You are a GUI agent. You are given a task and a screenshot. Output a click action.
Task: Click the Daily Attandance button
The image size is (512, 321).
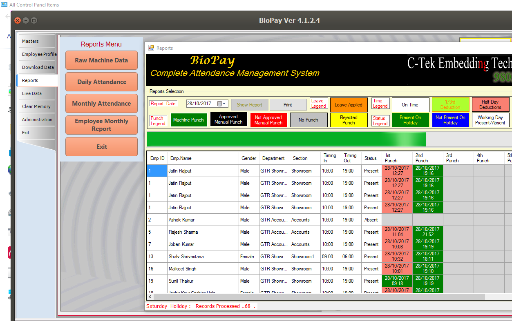tap(101, 82)
